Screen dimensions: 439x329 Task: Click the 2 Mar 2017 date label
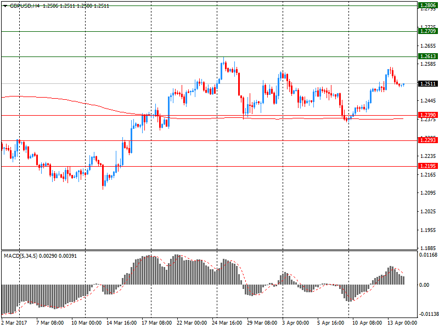14,323
